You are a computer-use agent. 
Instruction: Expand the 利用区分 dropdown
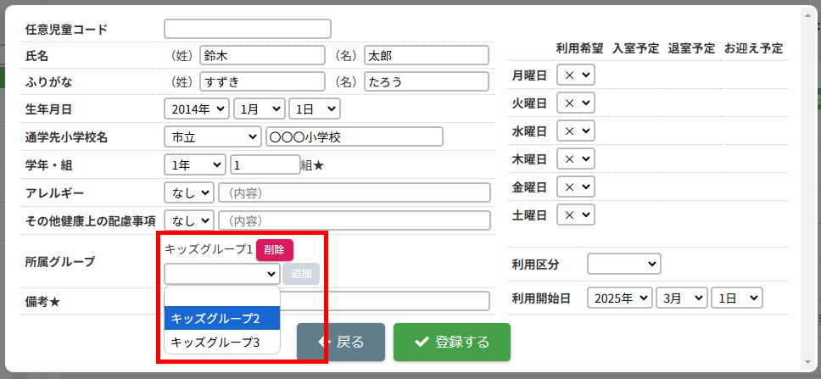pos(623,265)
